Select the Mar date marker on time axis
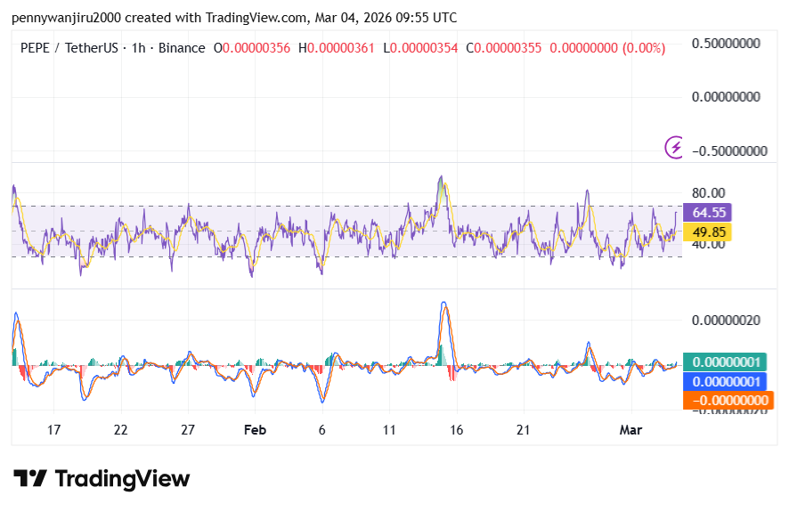Viewport: 789px width, 512px height. pos(630,430)
